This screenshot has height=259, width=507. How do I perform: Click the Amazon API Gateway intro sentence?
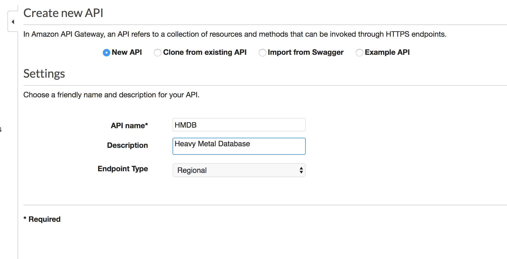coord(235,34)
